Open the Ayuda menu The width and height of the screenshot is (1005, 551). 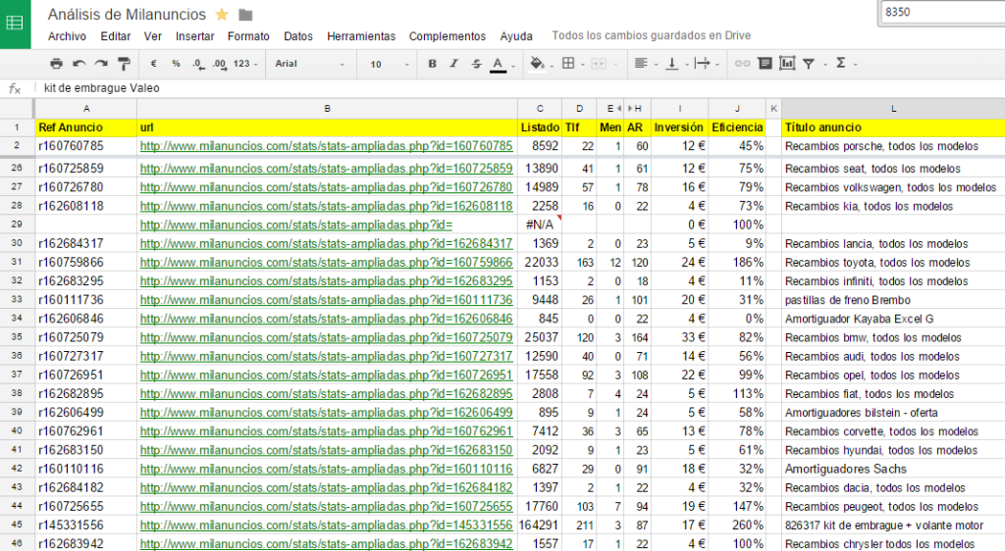(x=516, y=36)
